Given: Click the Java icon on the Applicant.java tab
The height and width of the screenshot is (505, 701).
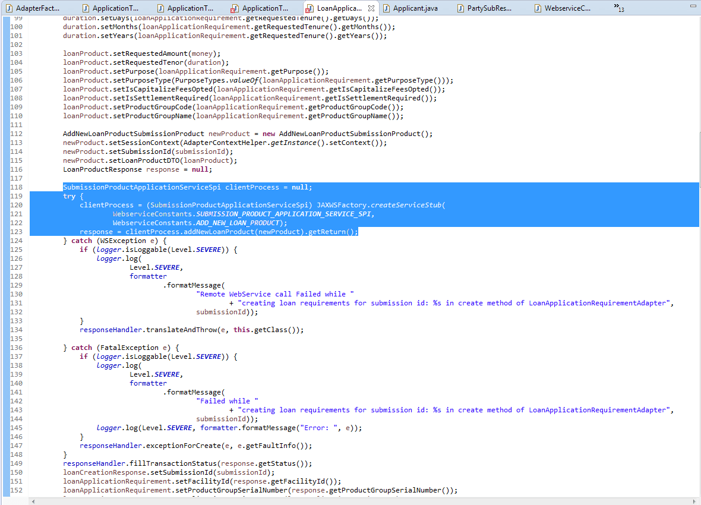Looking at the screenshot, I should coord(387,8).
